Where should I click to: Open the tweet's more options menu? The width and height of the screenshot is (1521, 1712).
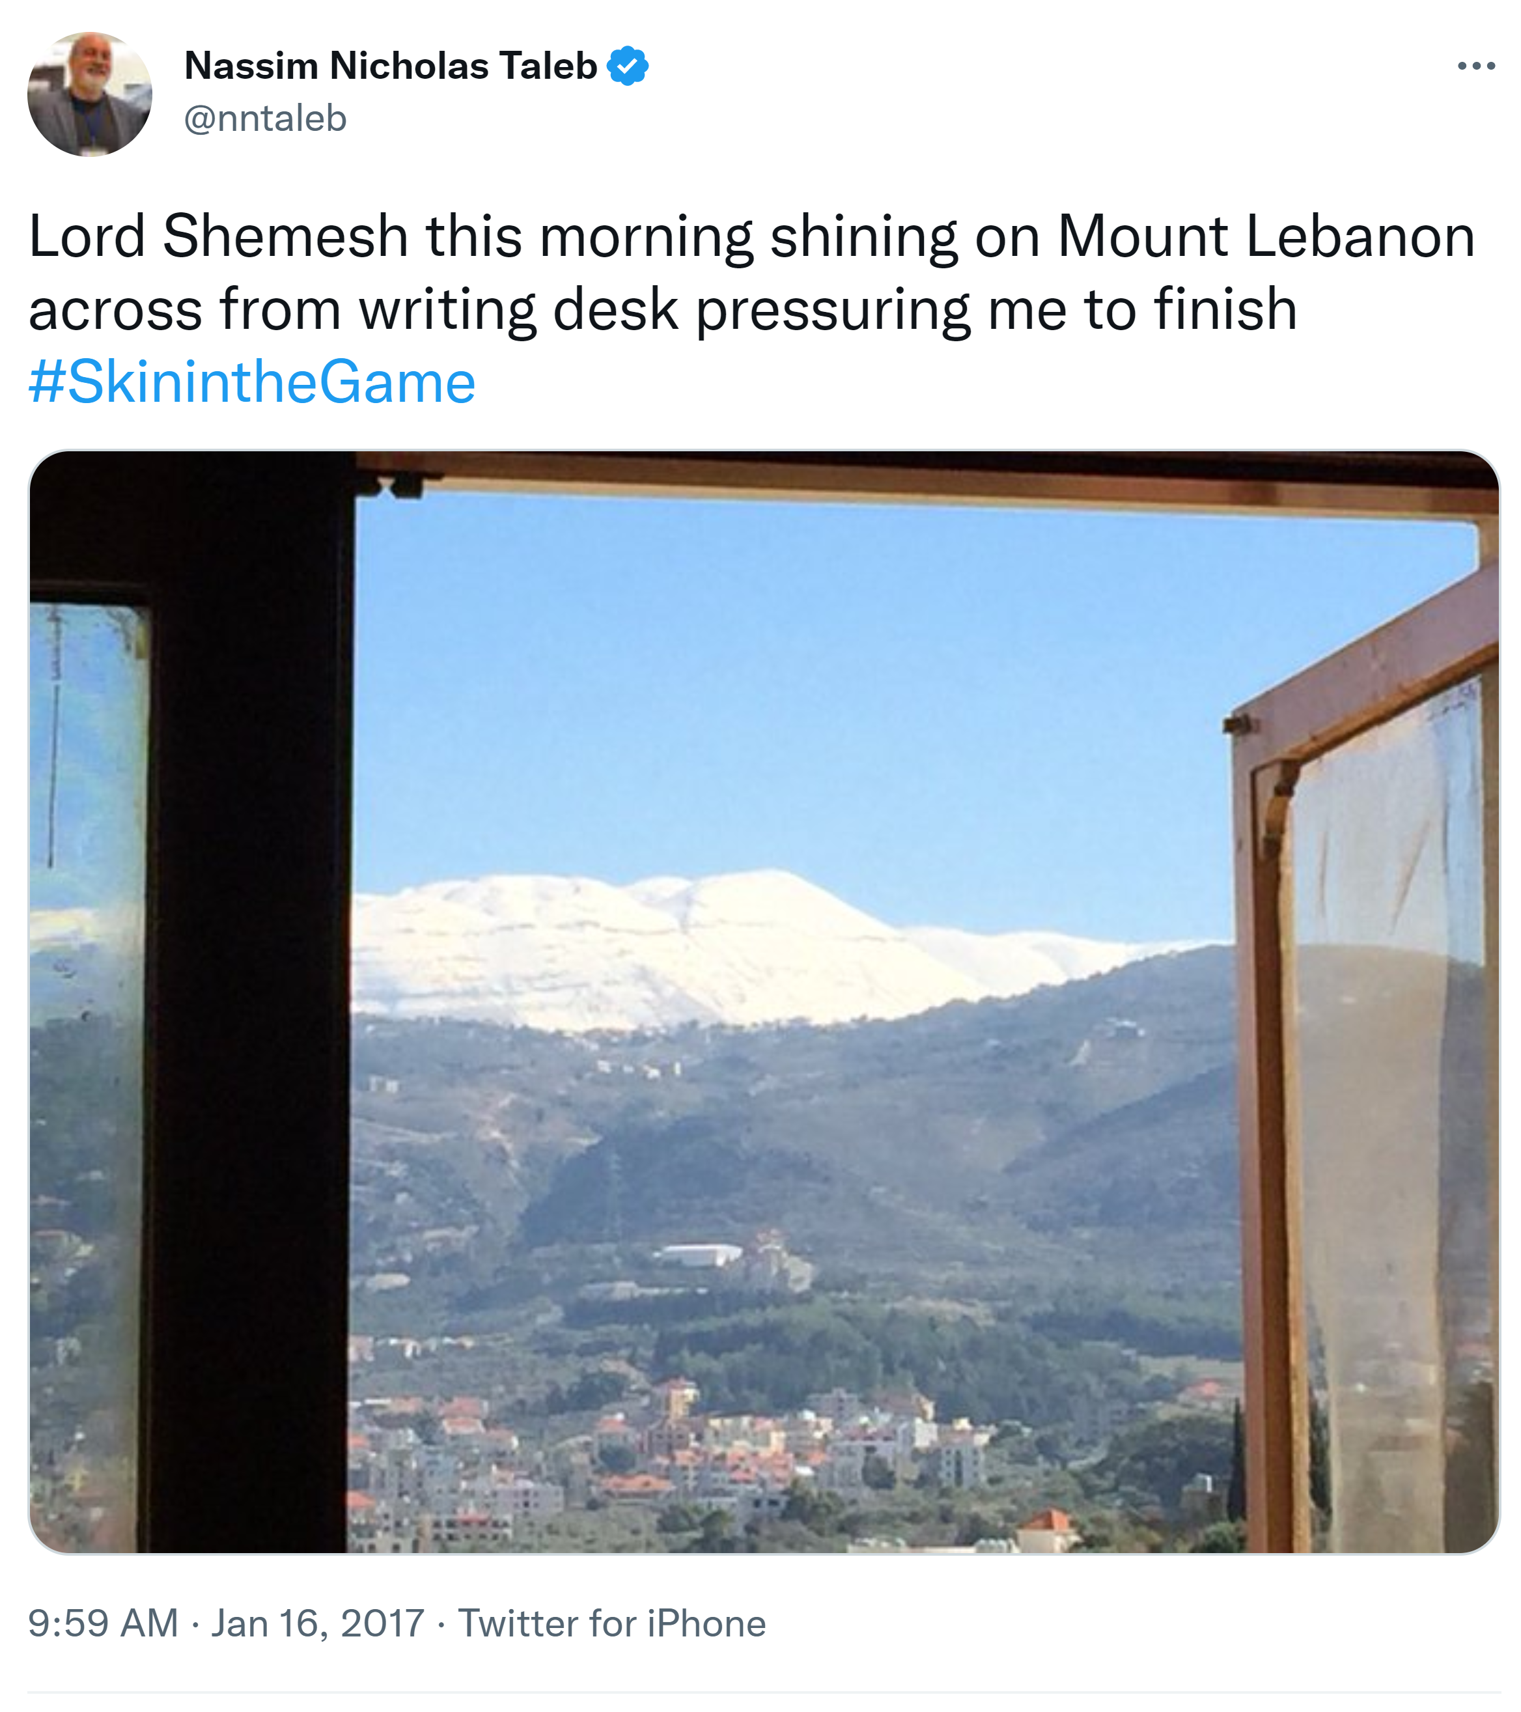tap(1476, 65)
